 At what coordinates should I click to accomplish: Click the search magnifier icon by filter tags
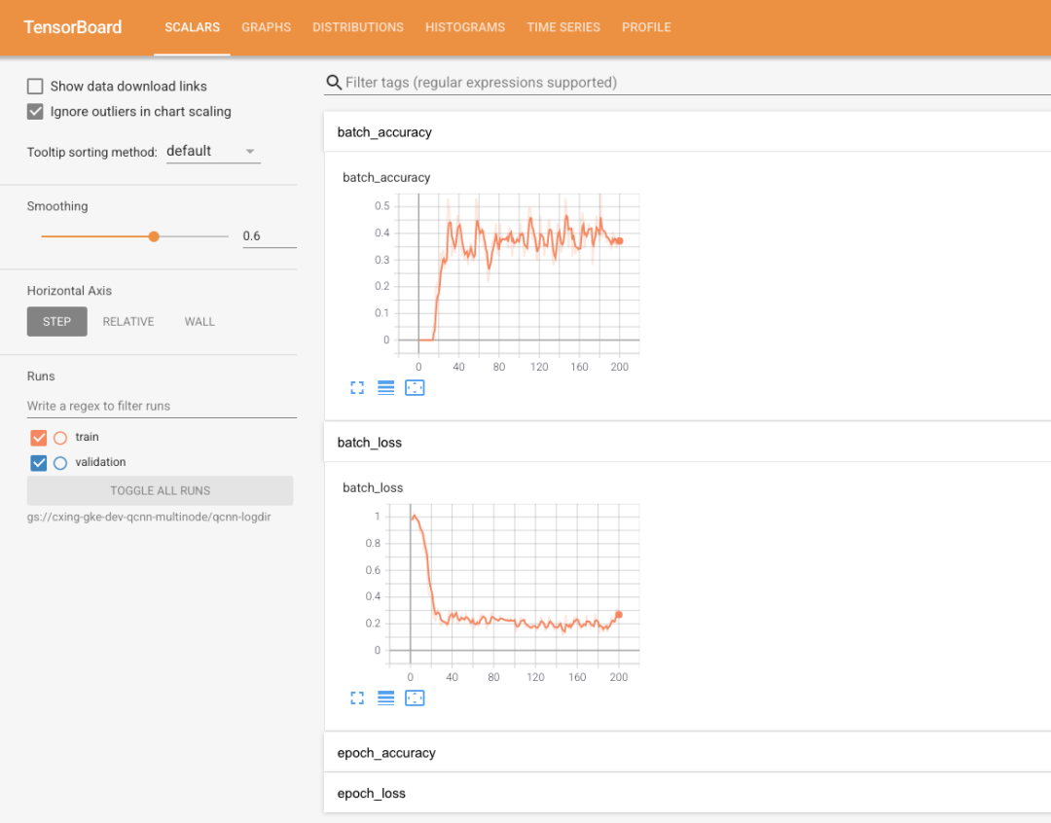point(334,83)
